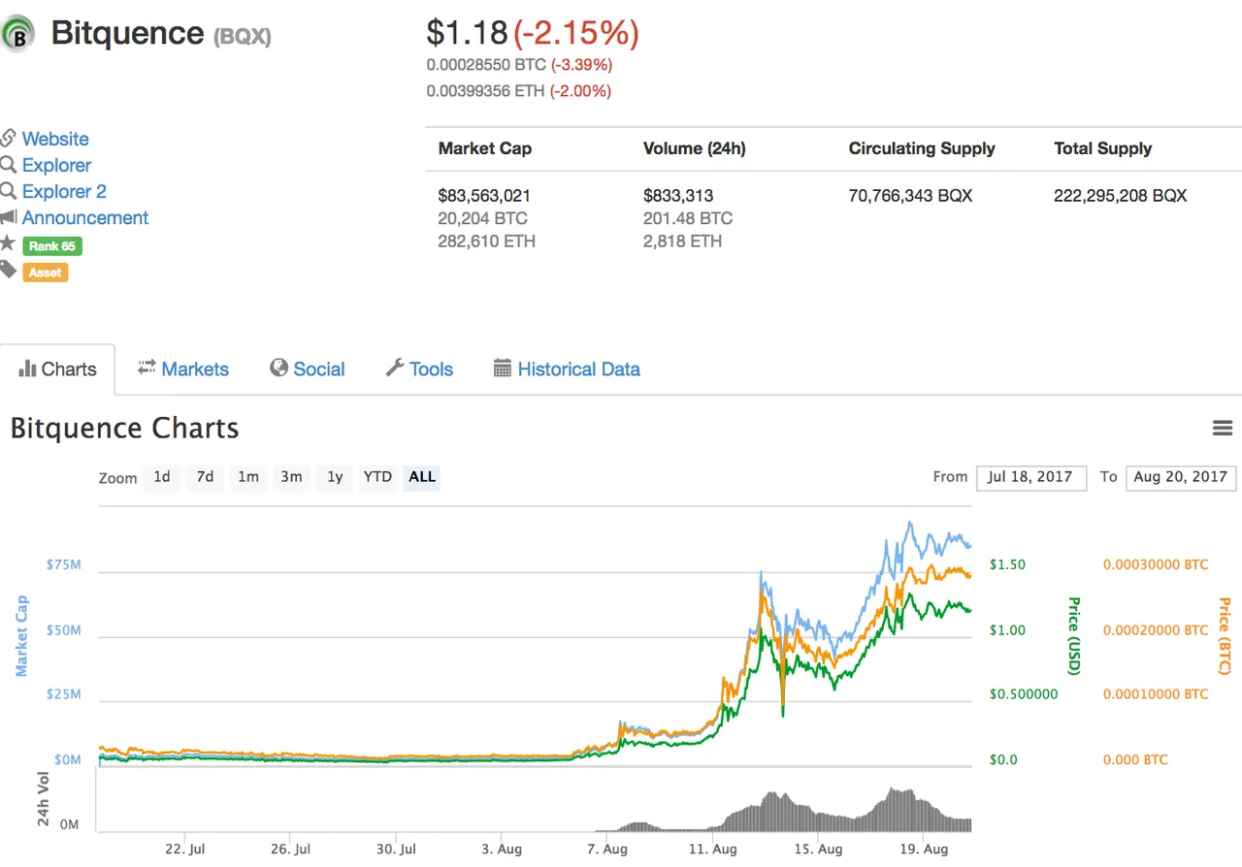Image resolution: width=1242 pixels, height=867 pixels.
Task: Set chart zoom to 1d
Action: [x=162, y=477]
